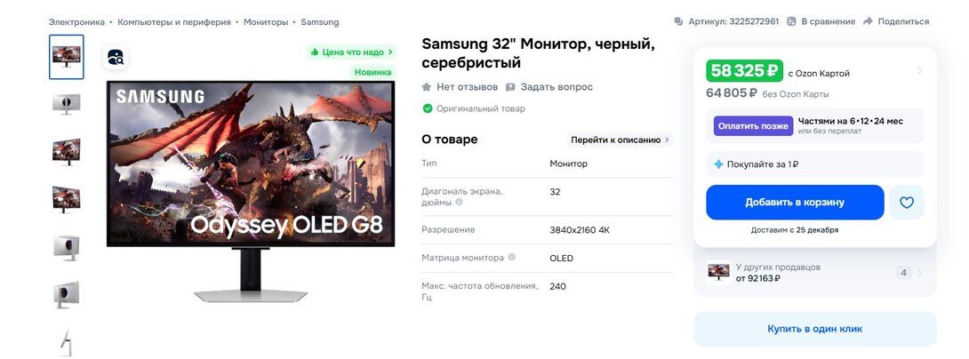Add monitor to favorites with heart icon
This screenshot has width=969, height=359.
click(x=906, y=203)
